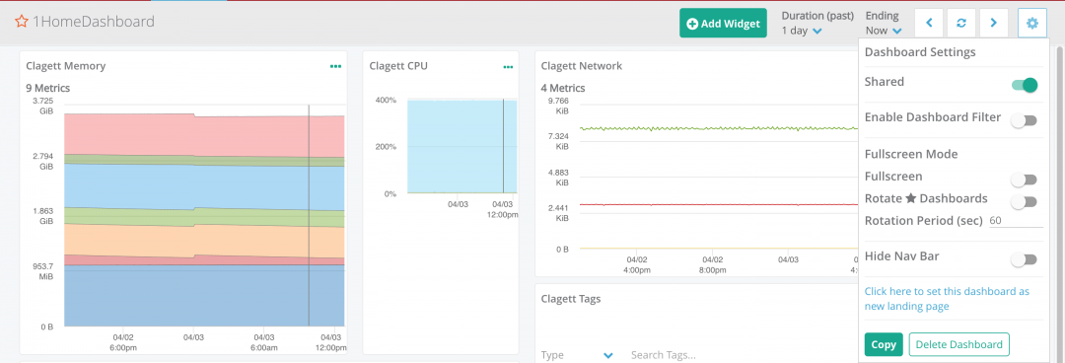The width and height of the screenshot is (1065, 363).
Task: Click the Clagett Tags widget title
Action: coord(571,299)
